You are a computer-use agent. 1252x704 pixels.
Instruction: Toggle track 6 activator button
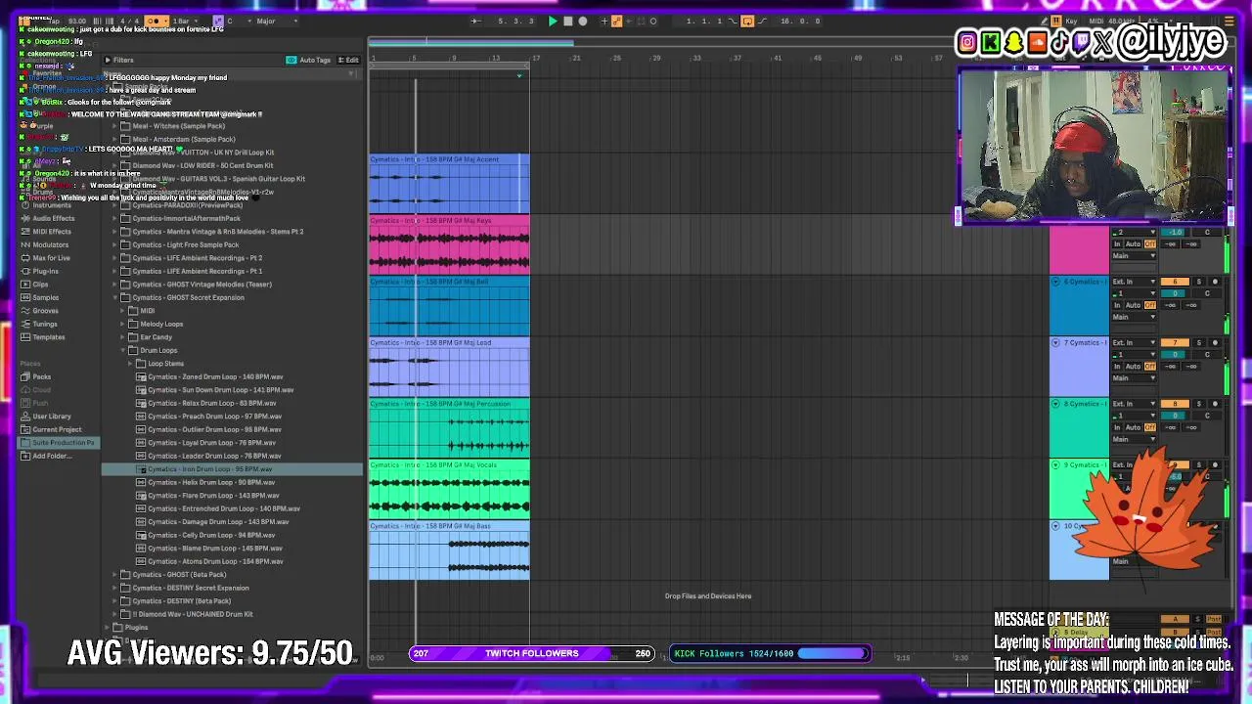tap(1176, 282)
